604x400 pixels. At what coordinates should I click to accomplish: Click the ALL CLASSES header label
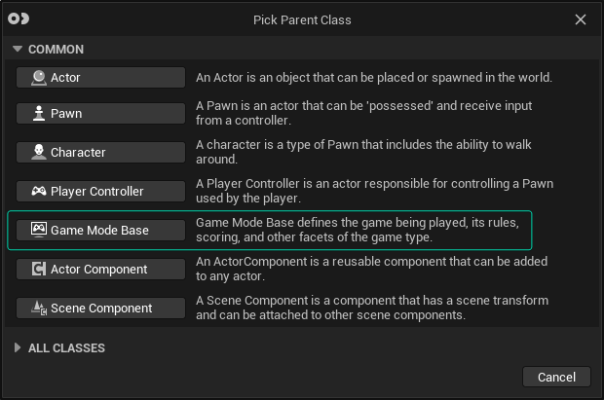[66, 347]
